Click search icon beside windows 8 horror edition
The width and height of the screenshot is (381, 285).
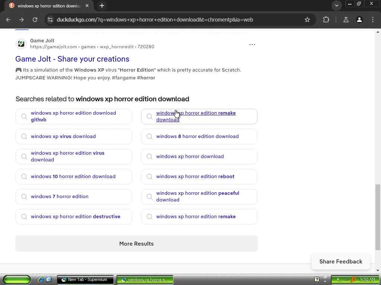(150, 137)
